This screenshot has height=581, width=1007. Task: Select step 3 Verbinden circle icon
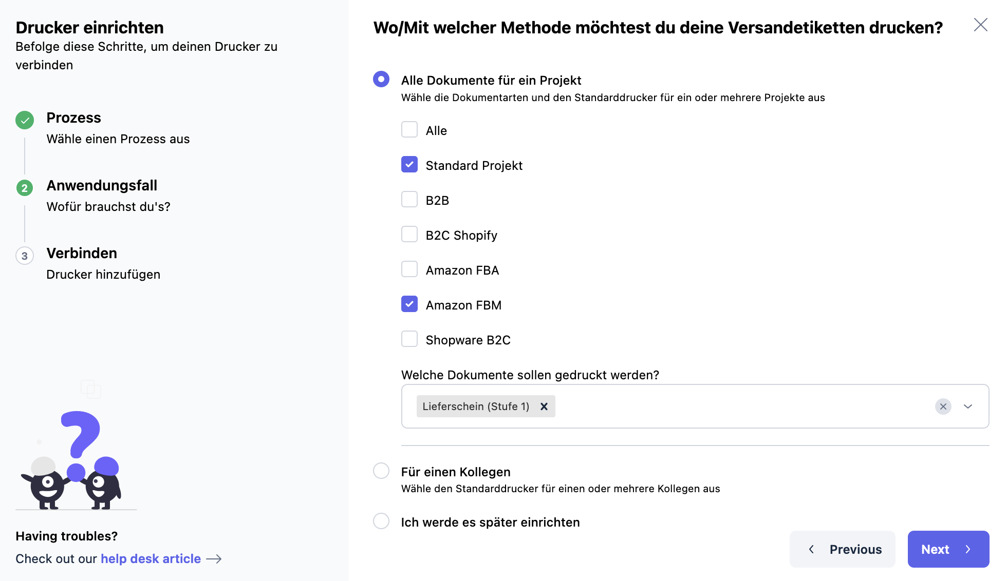click(x=25, y=256)
